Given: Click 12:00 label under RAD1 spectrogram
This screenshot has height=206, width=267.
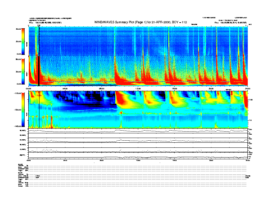Looking at the screenshot, I should [x=138, y=89].
